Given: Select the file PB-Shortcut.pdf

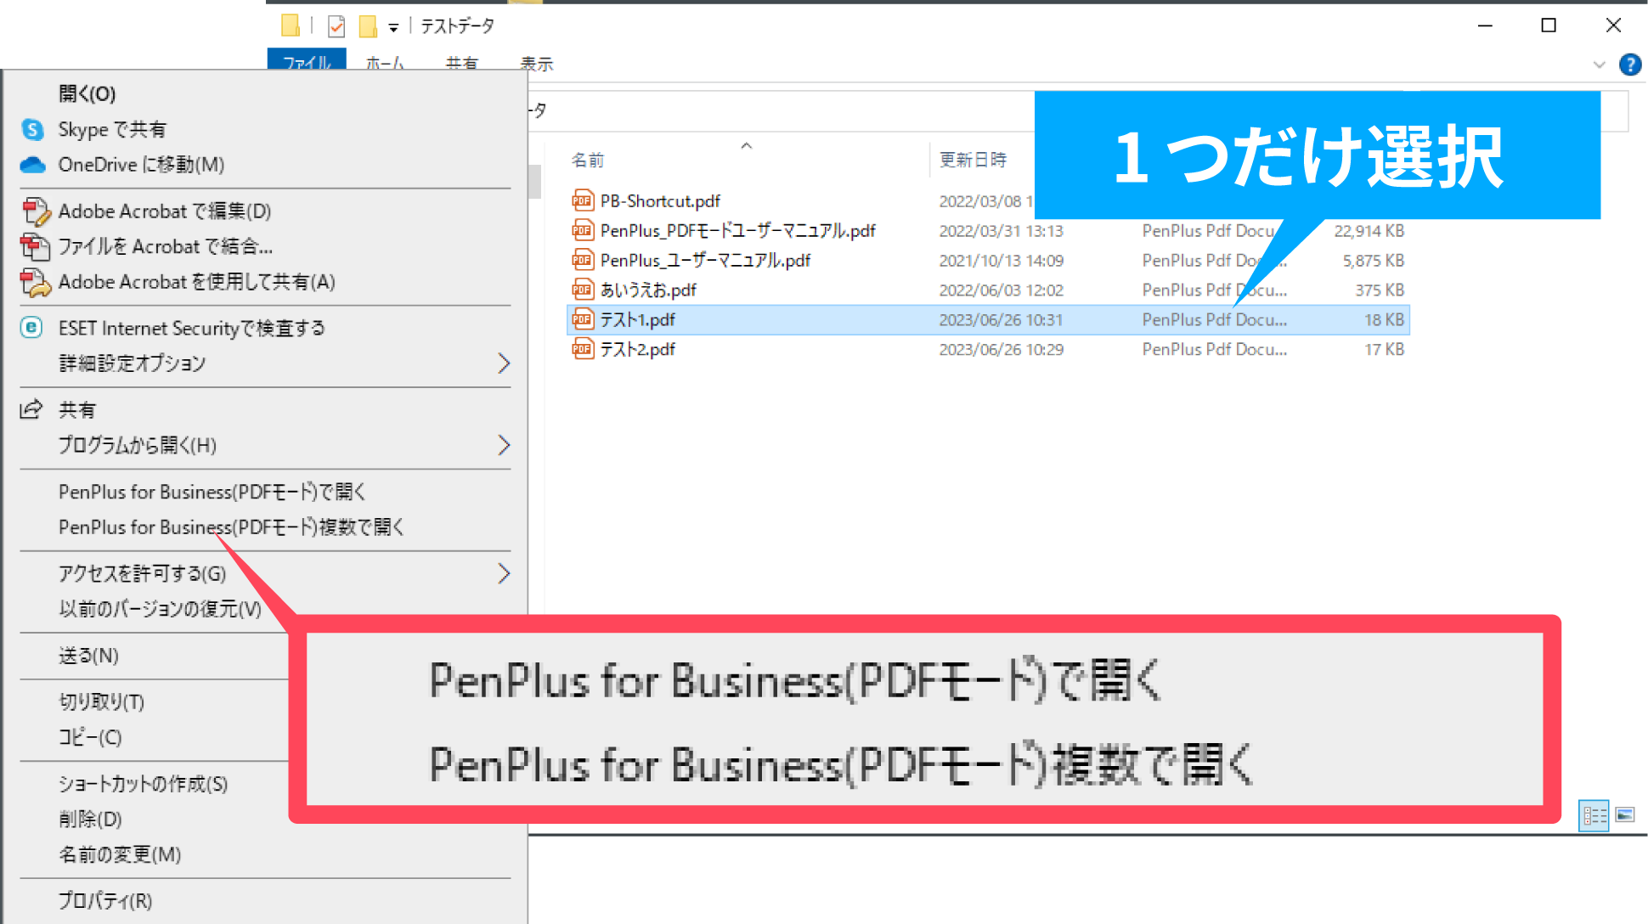Looking at the screenshot, I should pos(660,201).
